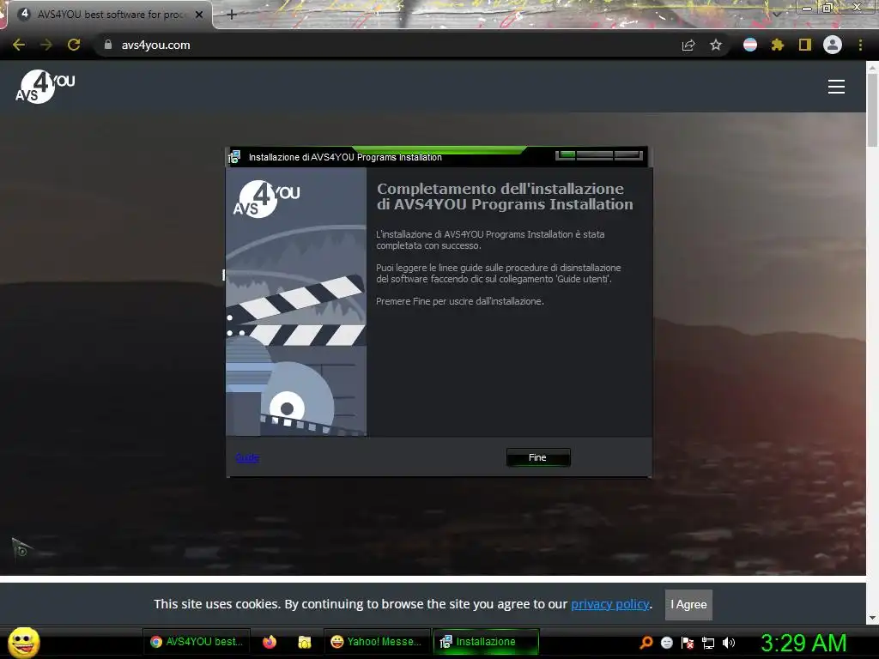View site info via padlock icon

[108, 45]
